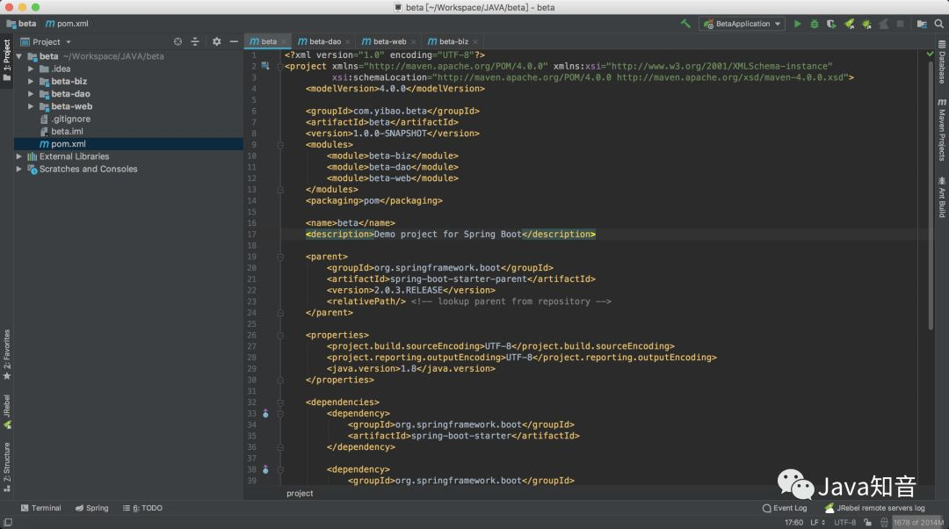
Task: Click the Scroll from Source target icon
Action: tap(177, 42)
